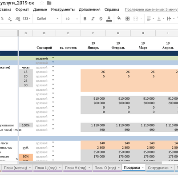Open the fill color paint bucket
178x178 pixels.
pyautogui.click(x=119, y=18)
